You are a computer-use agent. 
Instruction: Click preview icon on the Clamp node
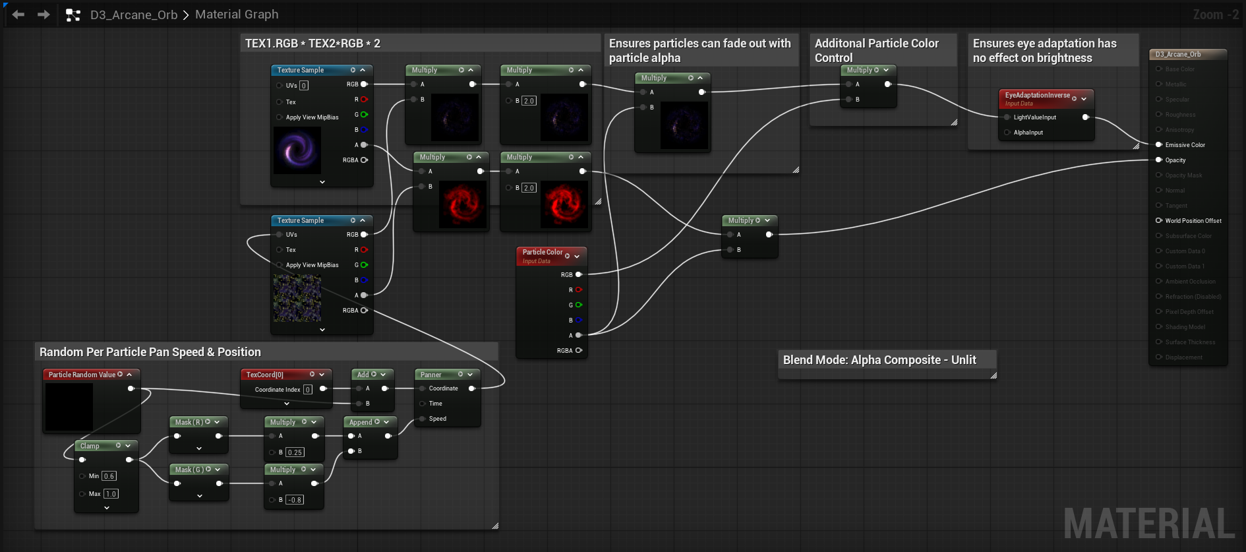118,446
